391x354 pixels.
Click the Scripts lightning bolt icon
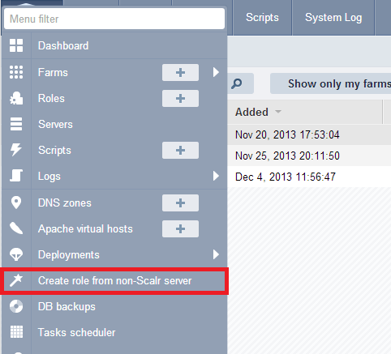coord(16,150)
